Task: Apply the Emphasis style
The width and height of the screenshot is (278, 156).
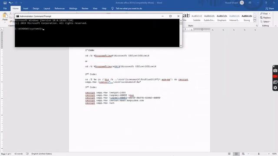Action: pyautogui.click(x=222, y=18)
